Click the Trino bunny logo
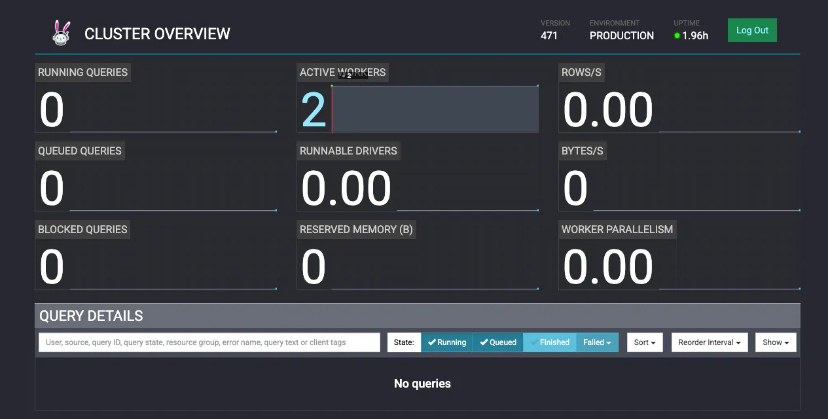The height and width of the screenshot is (419, 828). click(x=61, y=33)
